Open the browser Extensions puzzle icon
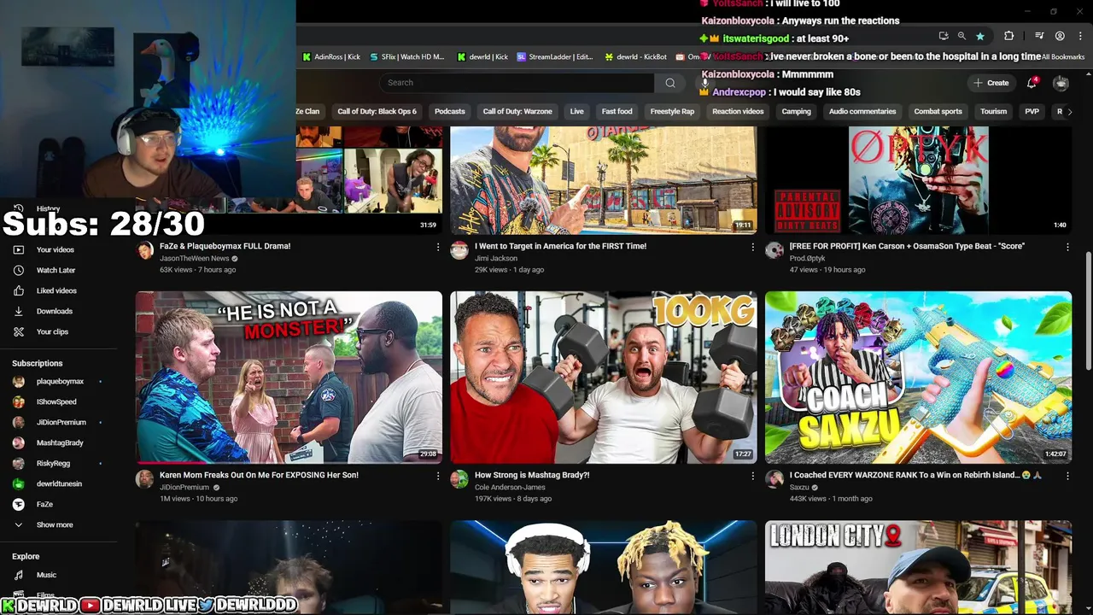This screenshot has width=1093, height=615. click(1008, 36)
